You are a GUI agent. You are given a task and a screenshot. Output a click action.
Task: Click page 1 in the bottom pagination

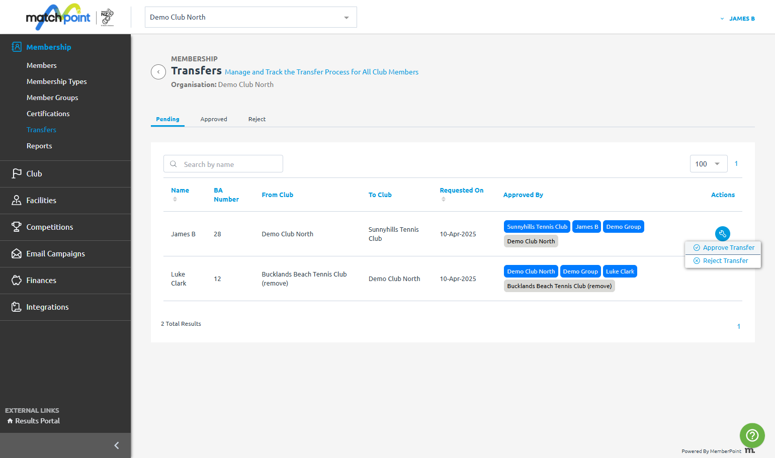coord(739,326)
